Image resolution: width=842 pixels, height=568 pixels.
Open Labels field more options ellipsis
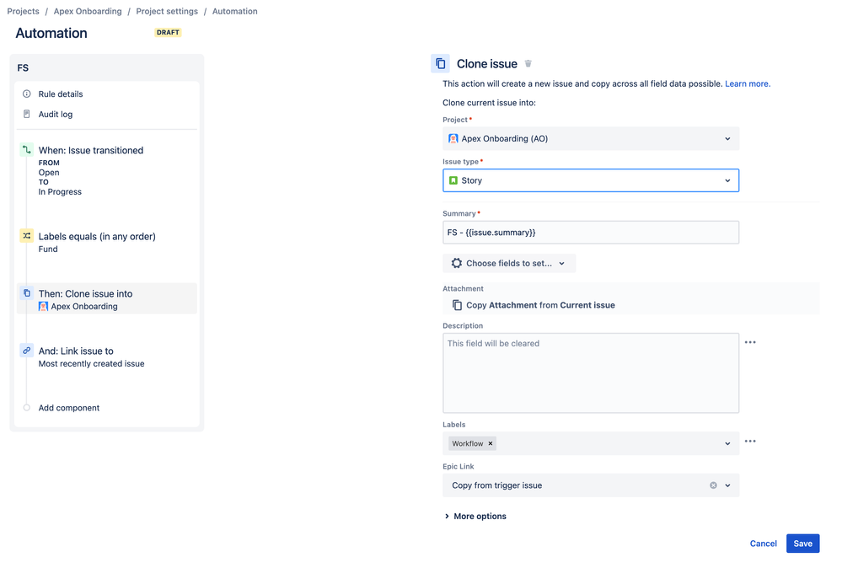tap(750, 442)
